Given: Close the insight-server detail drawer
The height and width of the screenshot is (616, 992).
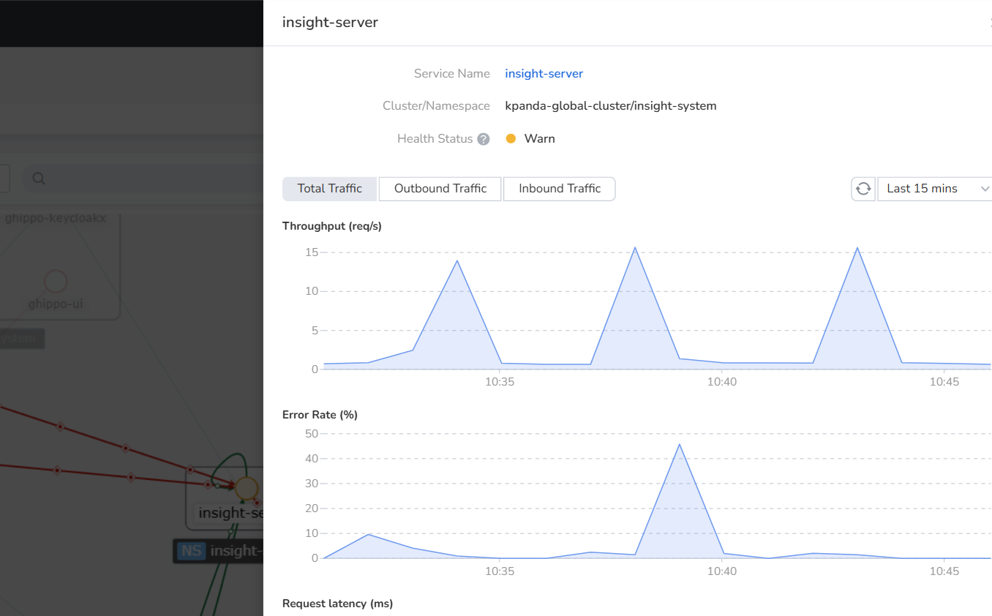Looking at the screenshot, I should (989, 22).
